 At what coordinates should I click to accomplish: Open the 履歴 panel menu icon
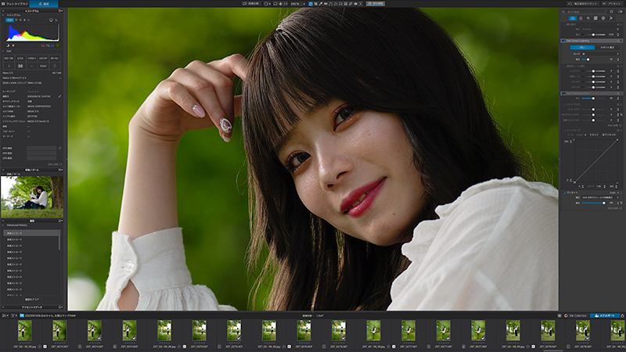tap(61, 221)
